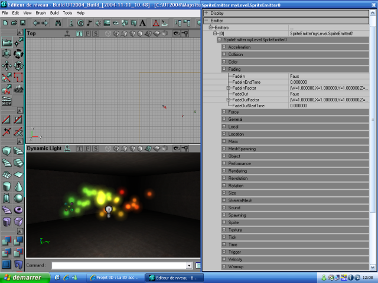Expand the Acceleration category

[224, 47]
